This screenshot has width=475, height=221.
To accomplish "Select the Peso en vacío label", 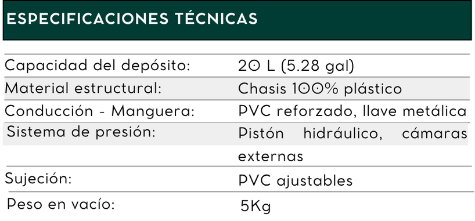I will pos(61,204).
